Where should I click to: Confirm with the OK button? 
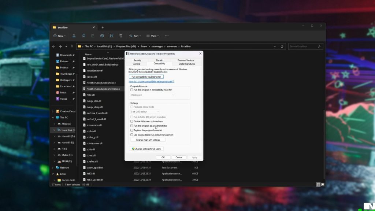click(163, 158)
